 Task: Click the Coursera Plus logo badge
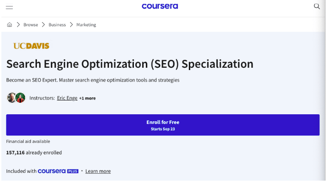click(x=58, y=171)
